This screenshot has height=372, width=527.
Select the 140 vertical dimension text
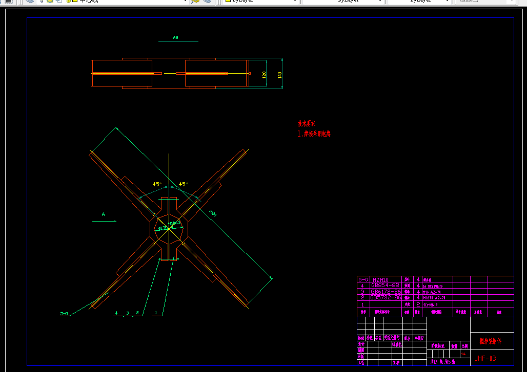tap(279, 75)
